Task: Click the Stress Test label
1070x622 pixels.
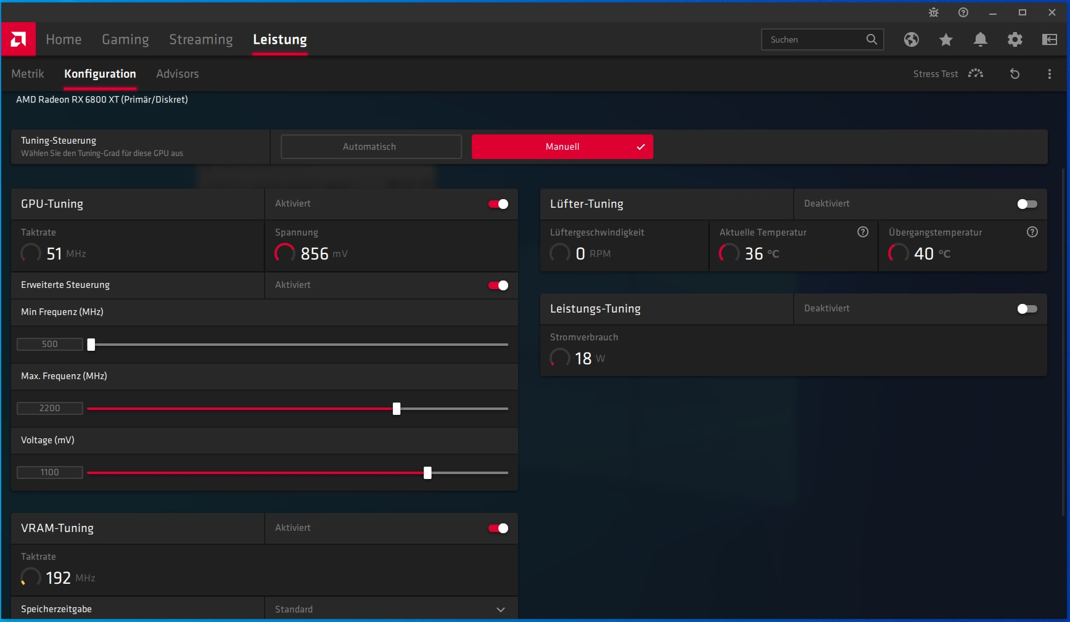Action: [936, 74]
